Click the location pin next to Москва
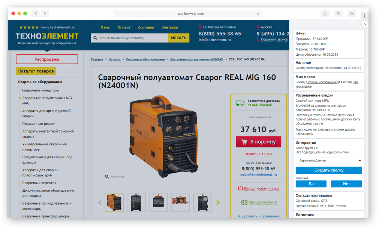This screenshot has height=229, width=379. (x=258, y=27)
